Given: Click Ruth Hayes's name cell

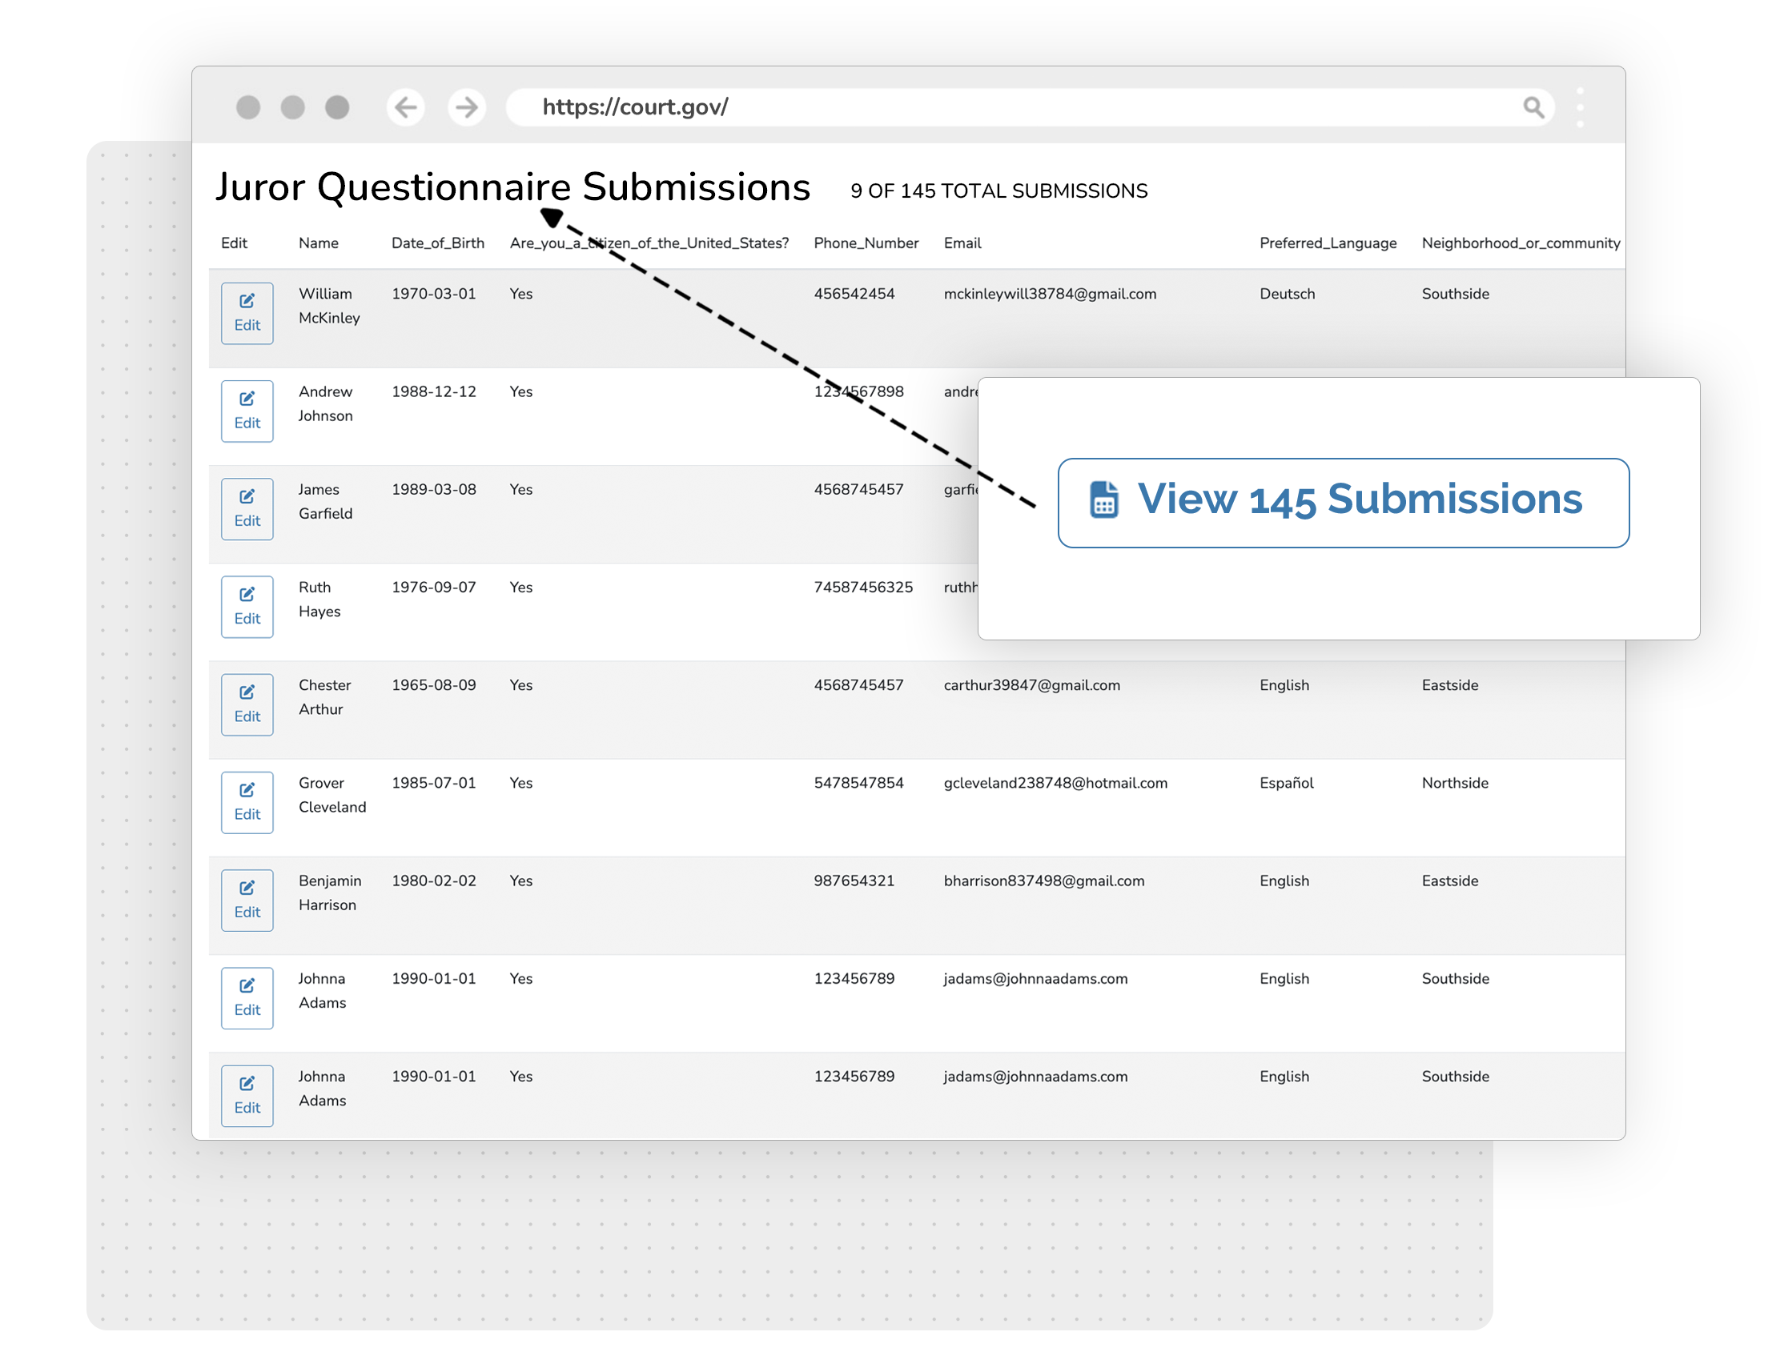Looking at the screenshot, I should 319,600.
